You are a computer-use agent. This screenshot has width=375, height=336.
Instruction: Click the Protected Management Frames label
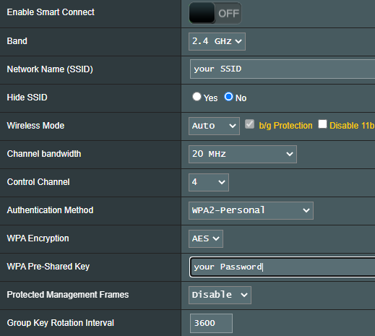(68, 295)
